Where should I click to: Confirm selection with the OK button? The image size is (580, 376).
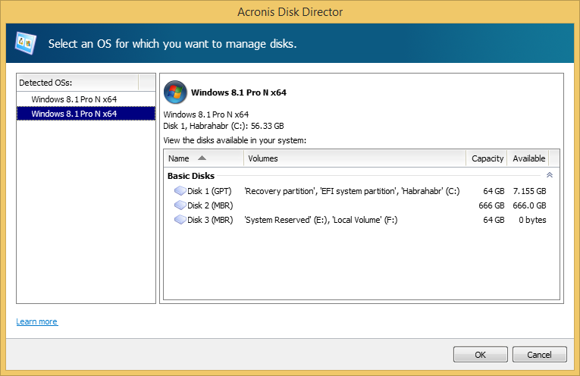pyautogui.click(x=480, y=354)
